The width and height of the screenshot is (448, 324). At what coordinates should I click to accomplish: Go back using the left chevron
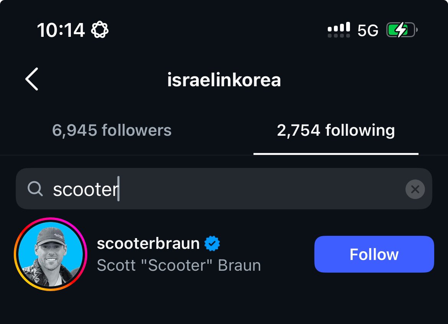[32, 79]
